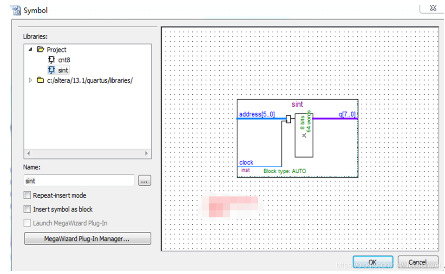Image resolution: width=445 pixels, height=274 pixels.
Task: Select the sint entry in Libraries
Action: (63, 70)
